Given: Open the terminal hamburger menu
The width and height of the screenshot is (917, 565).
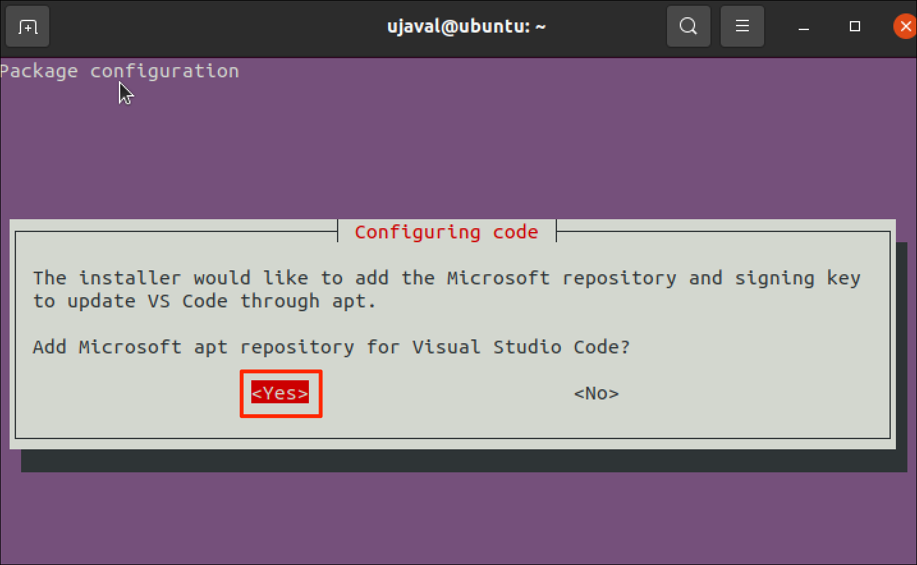Looking at the screenshot, I should pyautogui.click(x=742, y=26).
